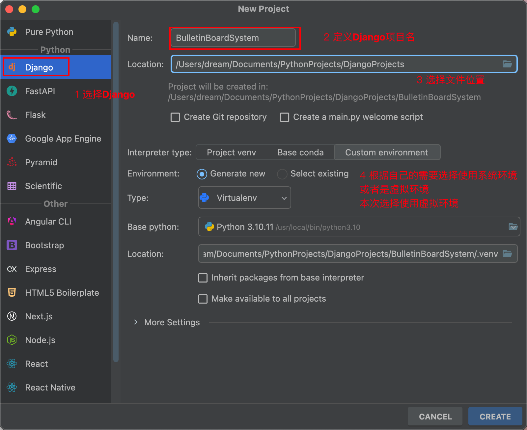Viewport: 527px width, 430px height.
Task: Select Google App Engine icon
Action: pos(12,138)
